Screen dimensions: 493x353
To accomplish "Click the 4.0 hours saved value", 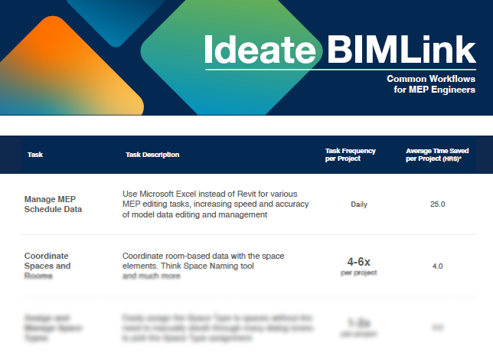I will click(437, 266).
